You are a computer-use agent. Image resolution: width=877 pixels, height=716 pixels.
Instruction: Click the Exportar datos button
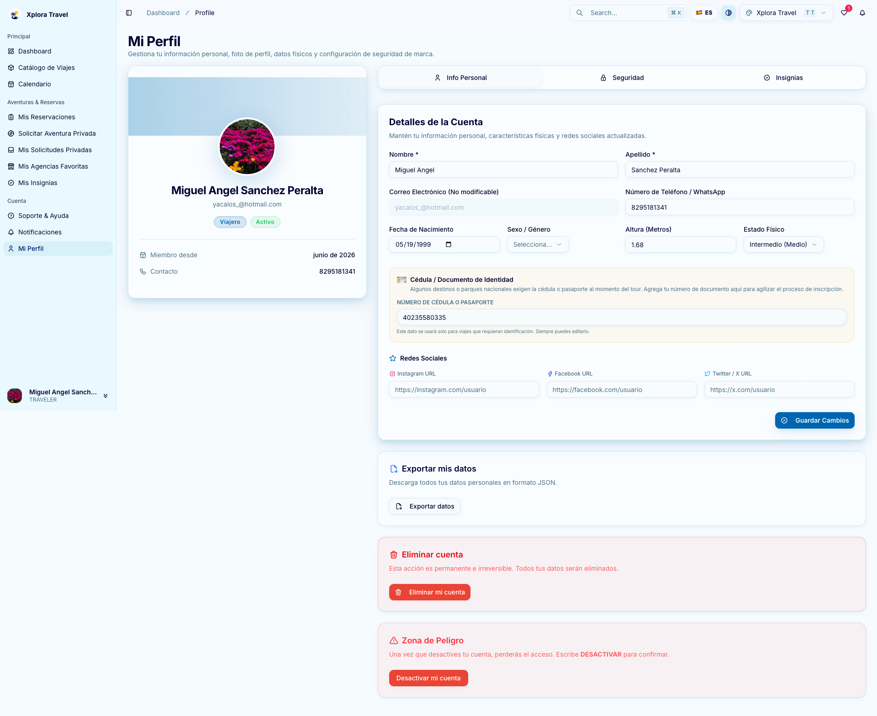[x=424, y=506]
